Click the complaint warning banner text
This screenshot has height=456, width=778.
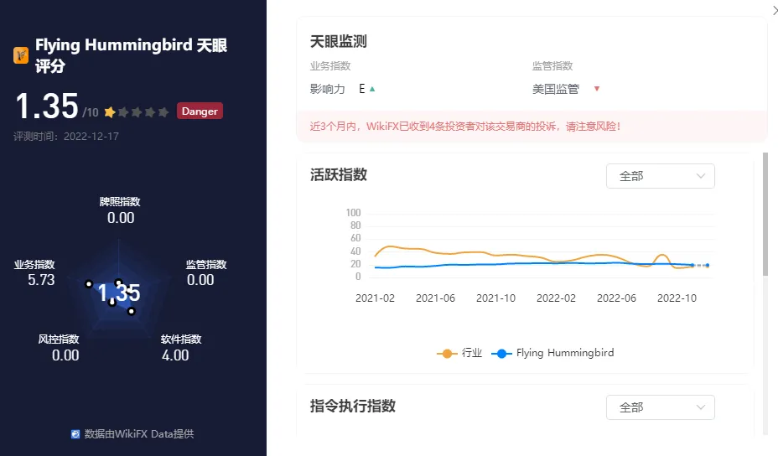[x=465, y=126]
